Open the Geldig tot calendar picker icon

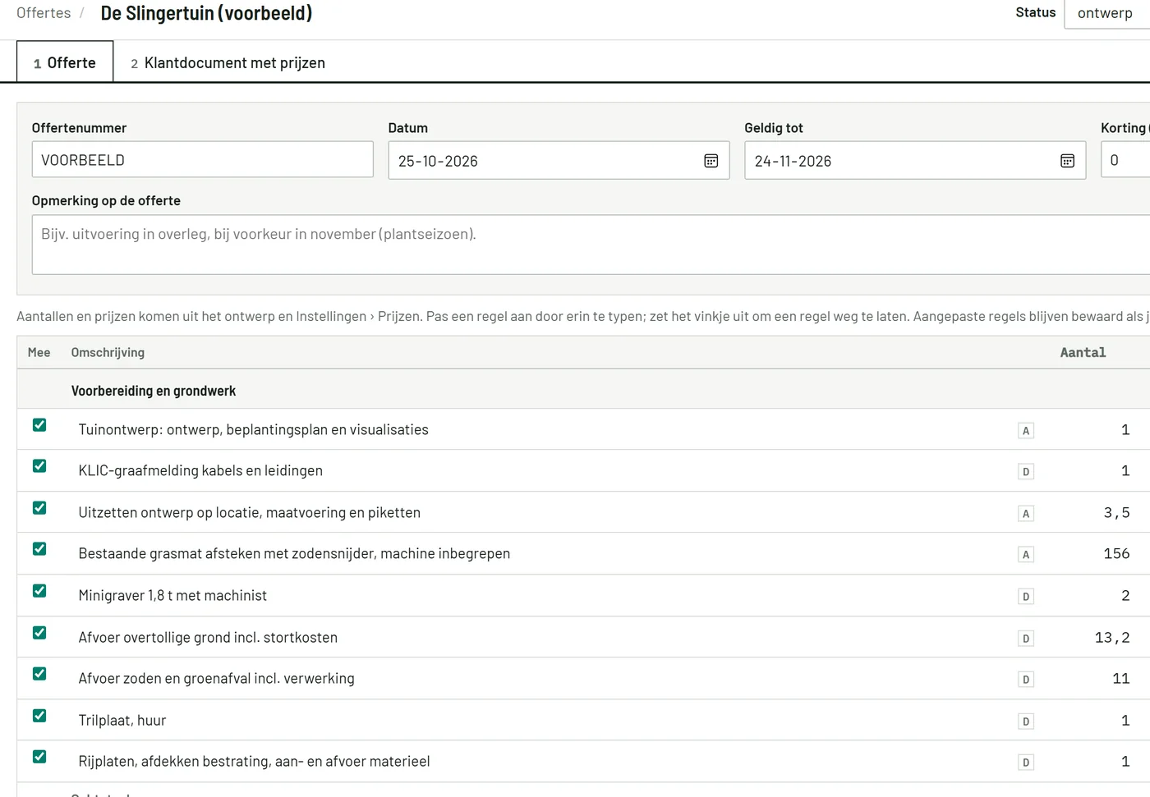pos(1068,161)
